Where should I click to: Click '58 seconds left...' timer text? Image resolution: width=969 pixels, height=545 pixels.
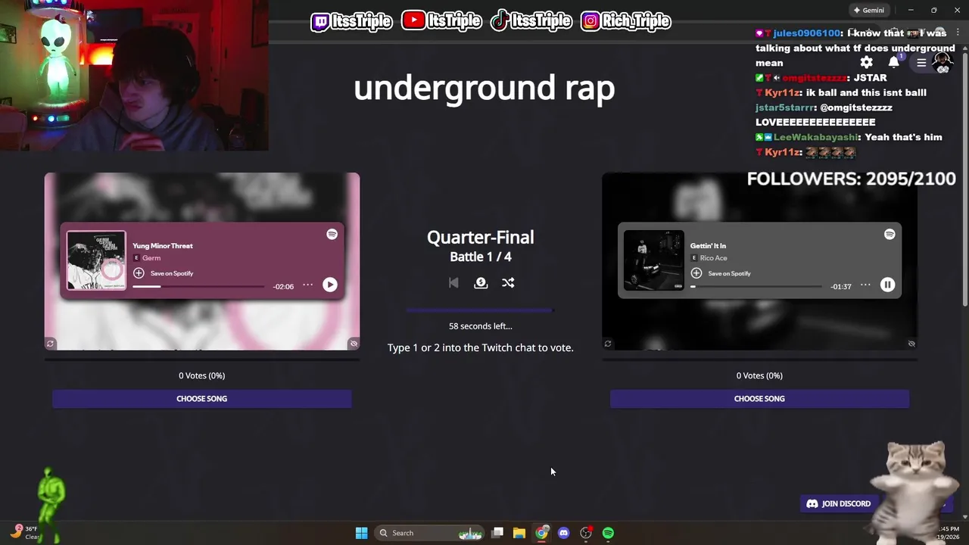481,326
